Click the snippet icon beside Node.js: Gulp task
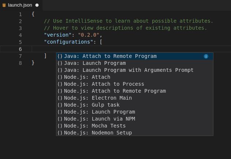Image resolution: width=231 pixels, height=159 pixels. 60,105
